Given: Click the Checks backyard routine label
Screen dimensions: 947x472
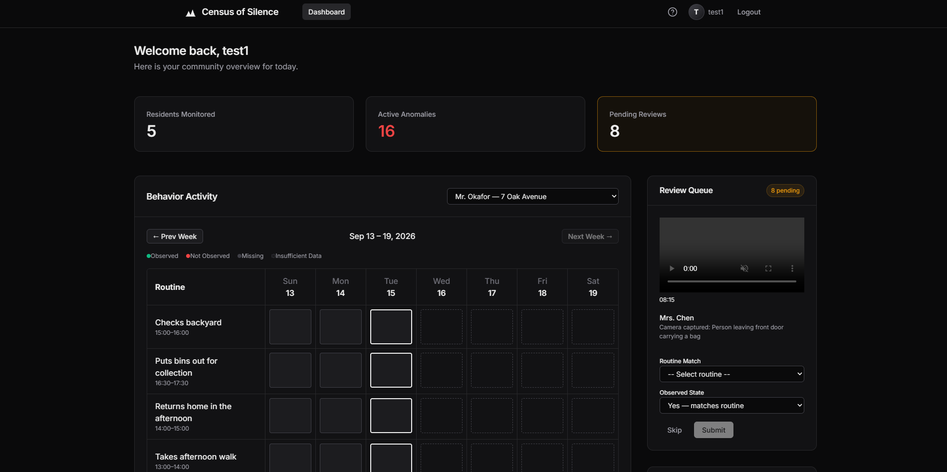Looking at the screenshot, I should (188, 323).
